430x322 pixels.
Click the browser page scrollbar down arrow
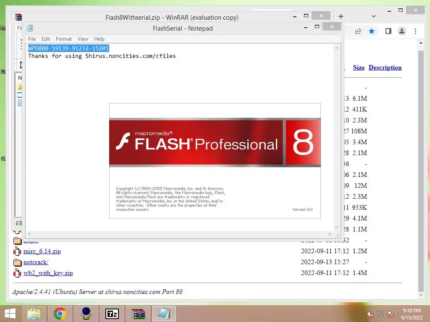coord(421,295)
